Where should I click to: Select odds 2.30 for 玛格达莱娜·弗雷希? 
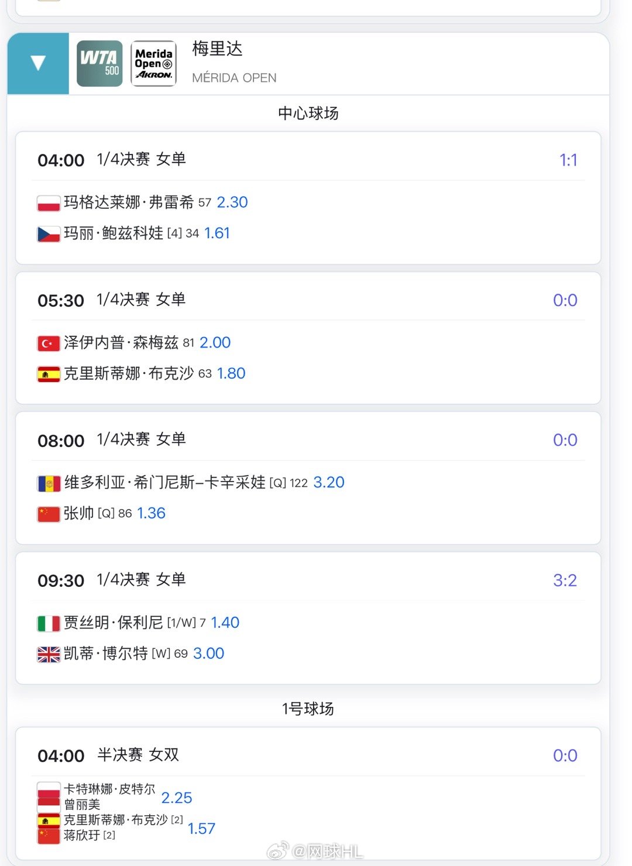click(232, 202)
